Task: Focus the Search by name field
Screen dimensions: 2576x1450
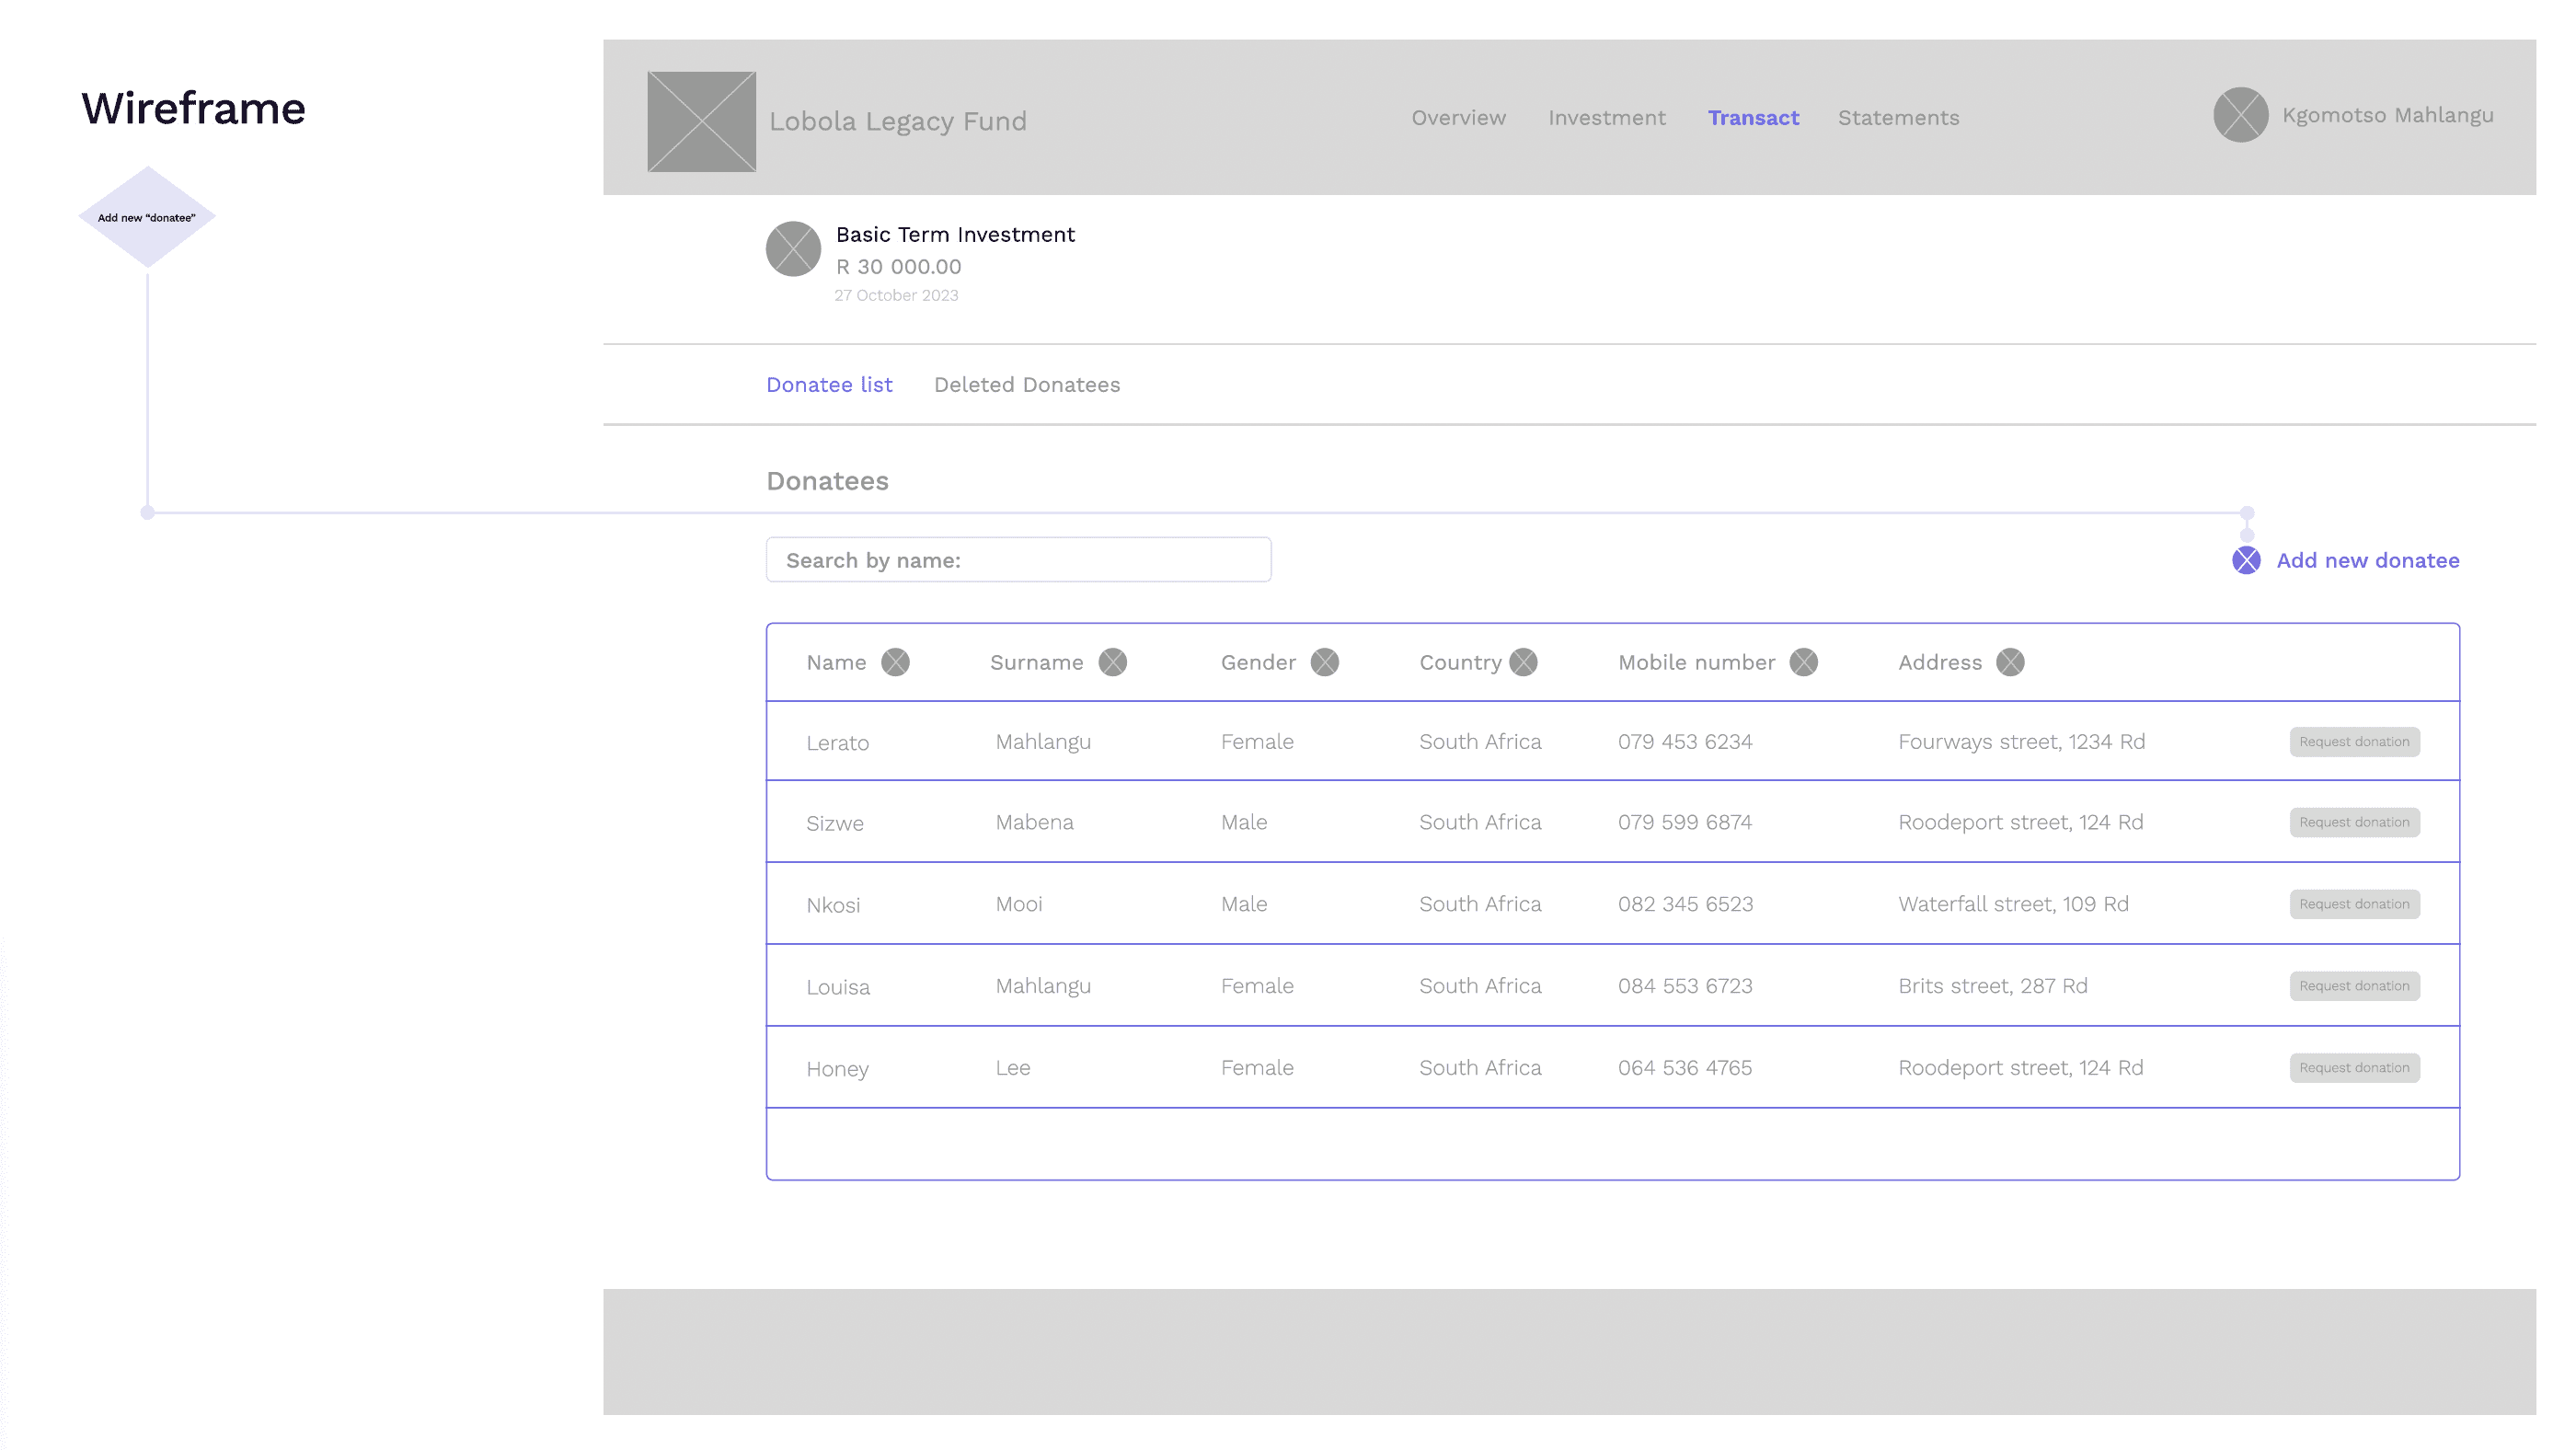Action: 1018,560
